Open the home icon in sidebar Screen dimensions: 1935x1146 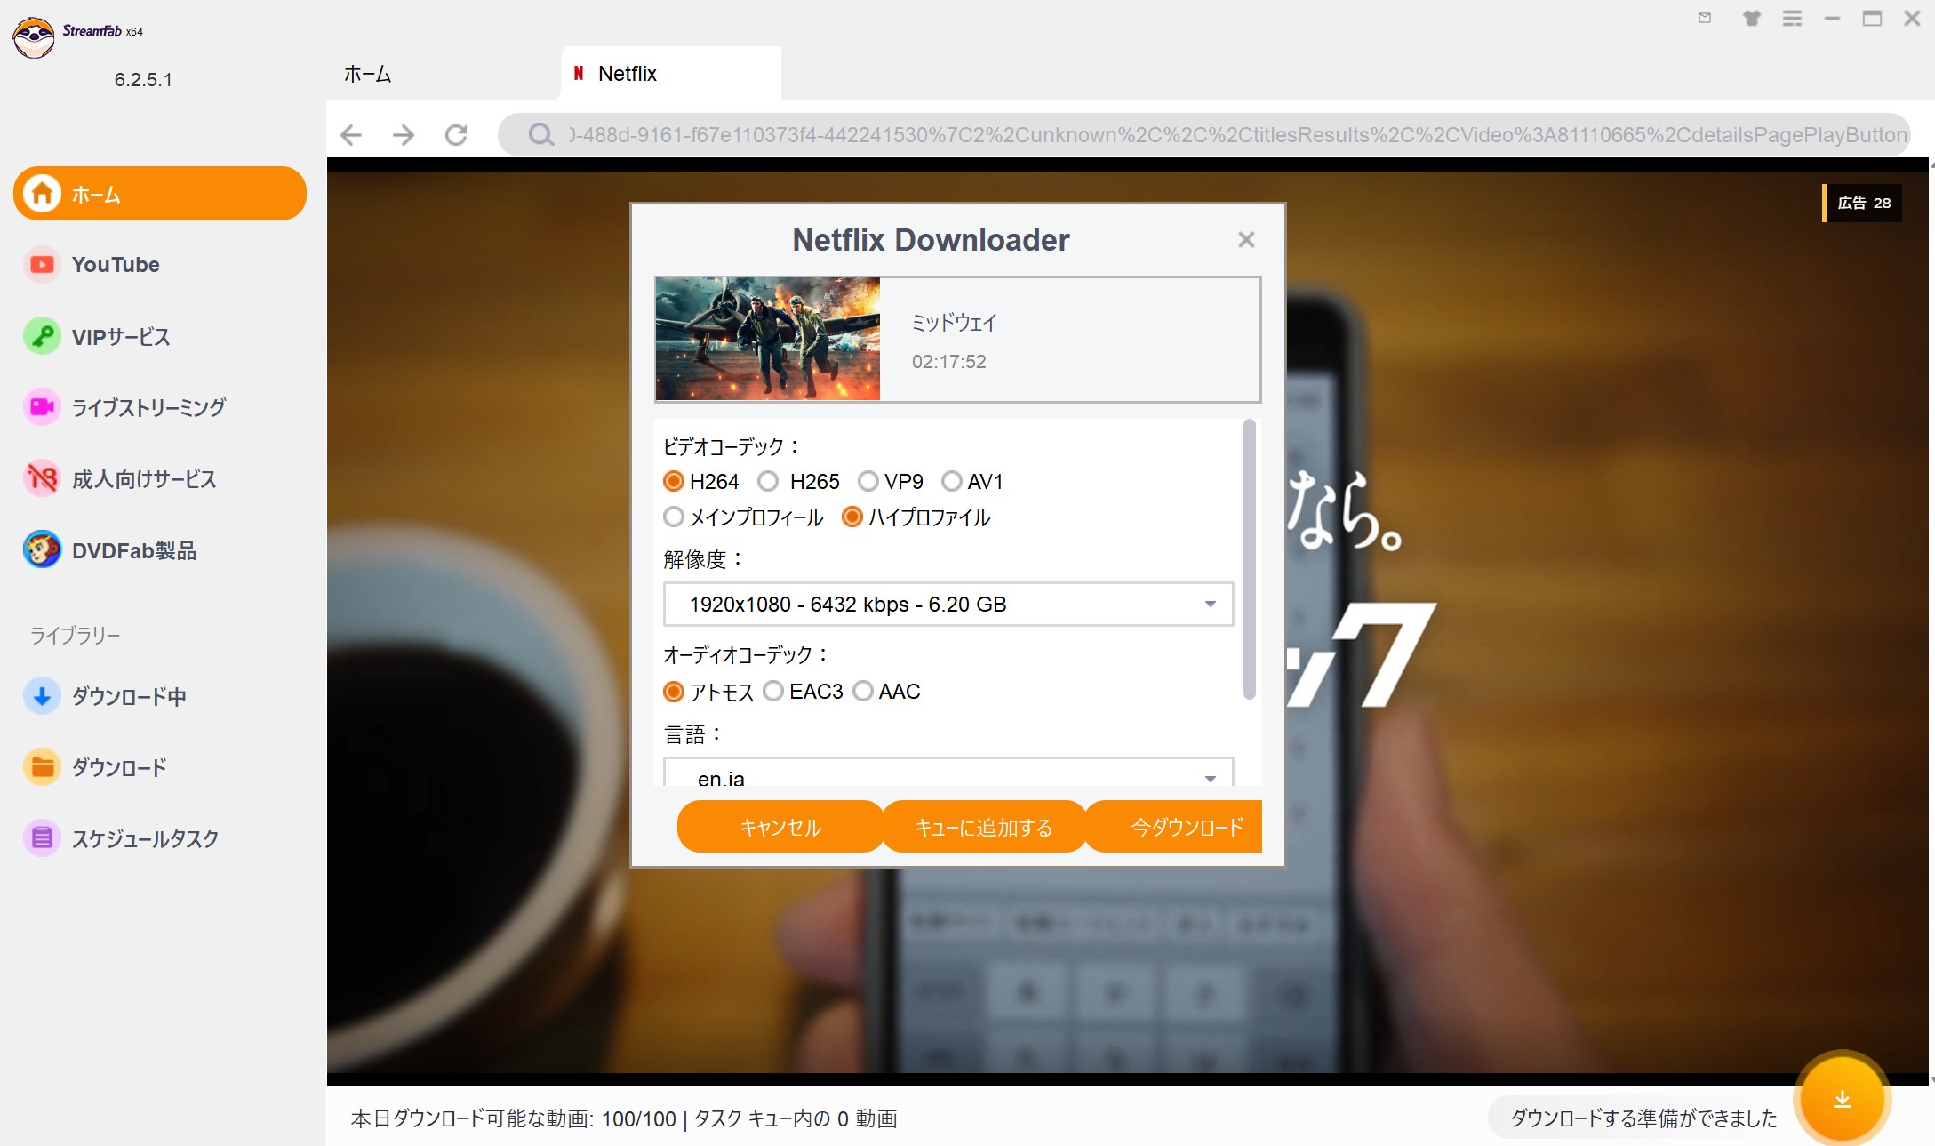point(43,194)
